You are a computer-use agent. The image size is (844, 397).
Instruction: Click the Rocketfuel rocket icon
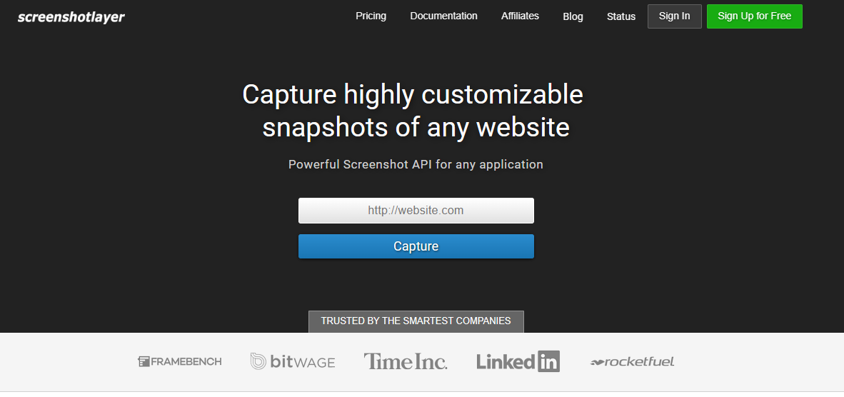[597, 363]
